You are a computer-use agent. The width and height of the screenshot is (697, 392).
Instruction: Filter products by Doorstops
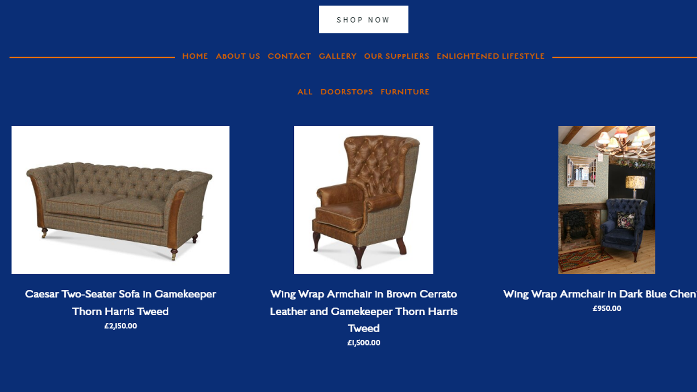tap(346, 92)
